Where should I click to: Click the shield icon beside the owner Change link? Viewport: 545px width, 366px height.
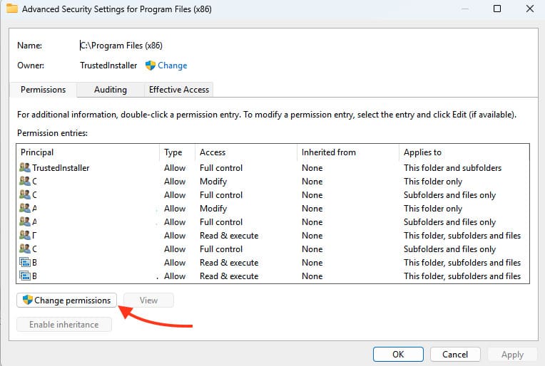click(151, 66)
